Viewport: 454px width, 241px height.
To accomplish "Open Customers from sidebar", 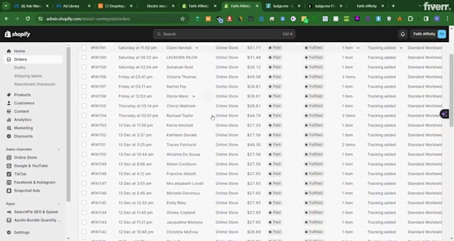I will tap(24, 103).
